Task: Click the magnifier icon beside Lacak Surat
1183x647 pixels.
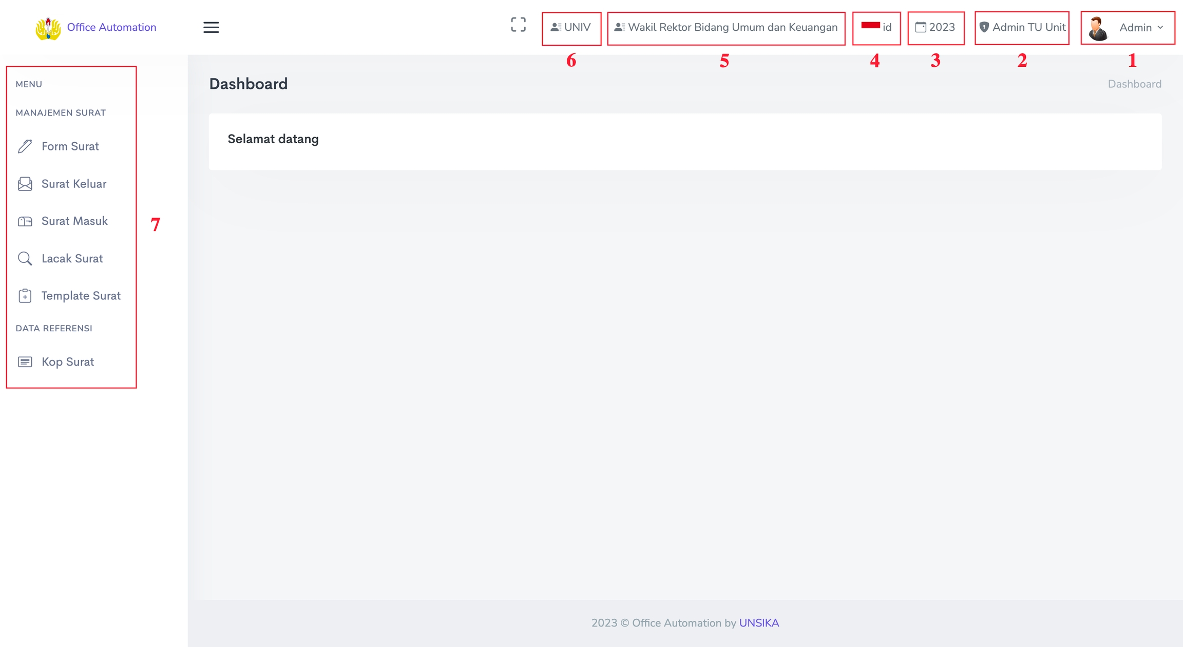Action: [25, 258]
